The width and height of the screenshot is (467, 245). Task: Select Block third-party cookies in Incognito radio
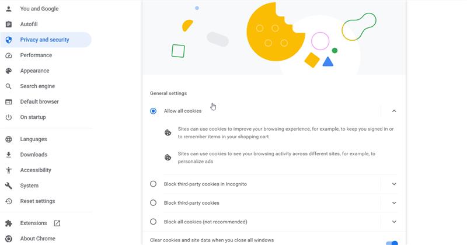(153, 184)
